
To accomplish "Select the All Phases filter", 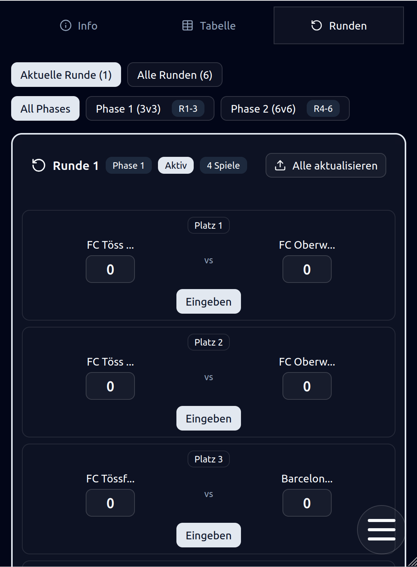I will point(45,108).
